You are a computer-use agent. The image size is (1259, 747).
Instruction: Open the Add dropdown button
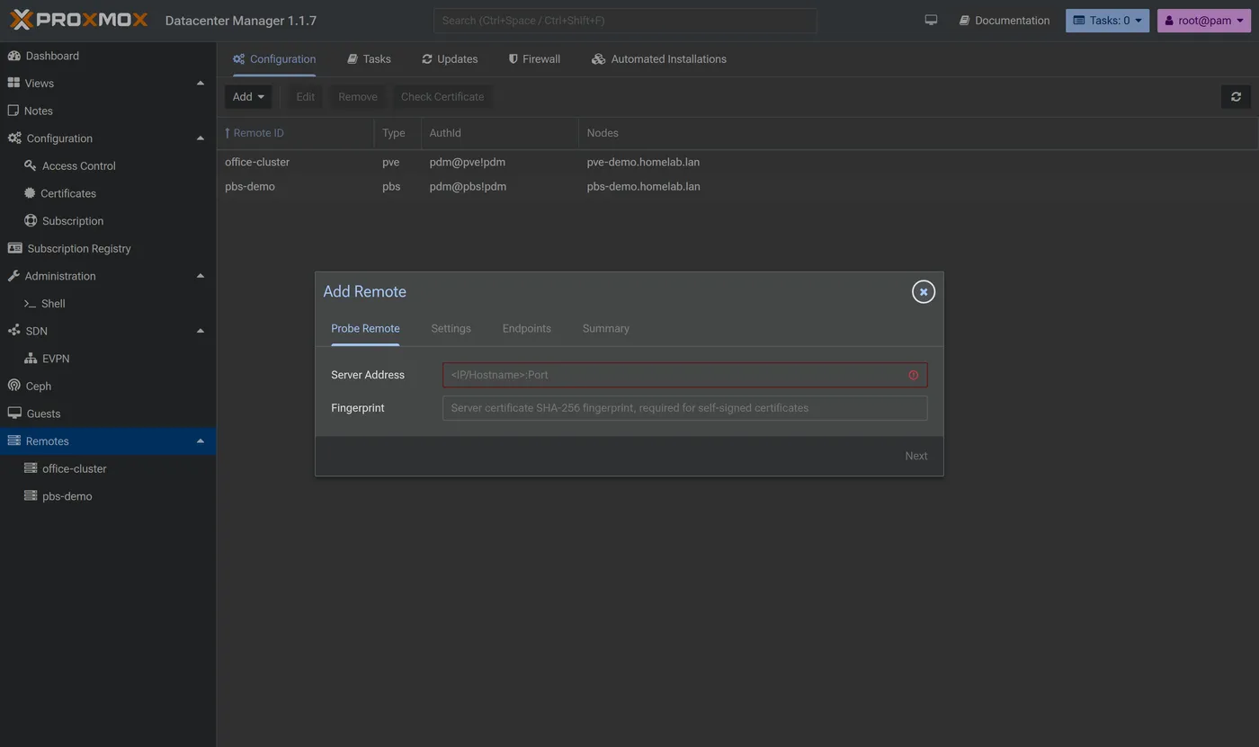pyautogui.click(x=248, y=96)
